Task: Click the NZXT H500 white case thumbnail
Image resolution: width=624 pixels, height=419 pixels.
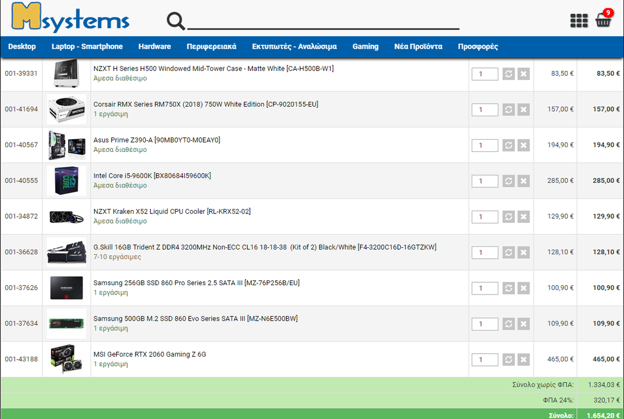Action: 66,74
